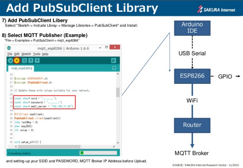Click the horizontal scrollbar thumb

(x=49, y=146)
